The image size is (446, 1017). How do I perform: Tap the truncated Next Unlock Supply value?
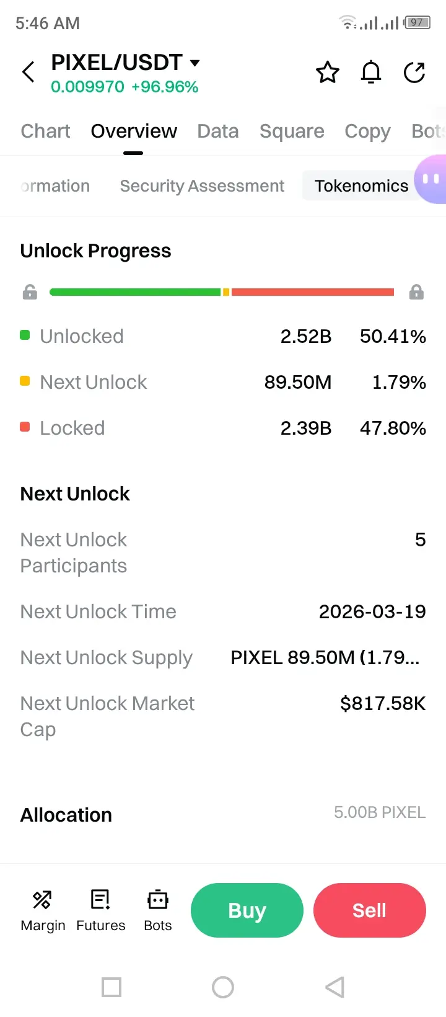point(325,657)
